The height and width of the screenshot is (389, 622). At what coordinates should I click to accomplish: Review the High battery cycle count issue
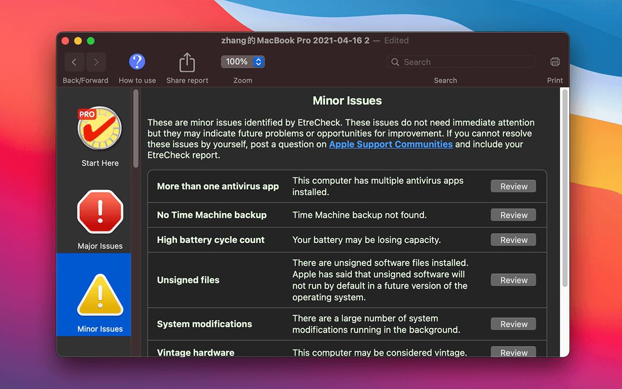[x=514, y=240]
